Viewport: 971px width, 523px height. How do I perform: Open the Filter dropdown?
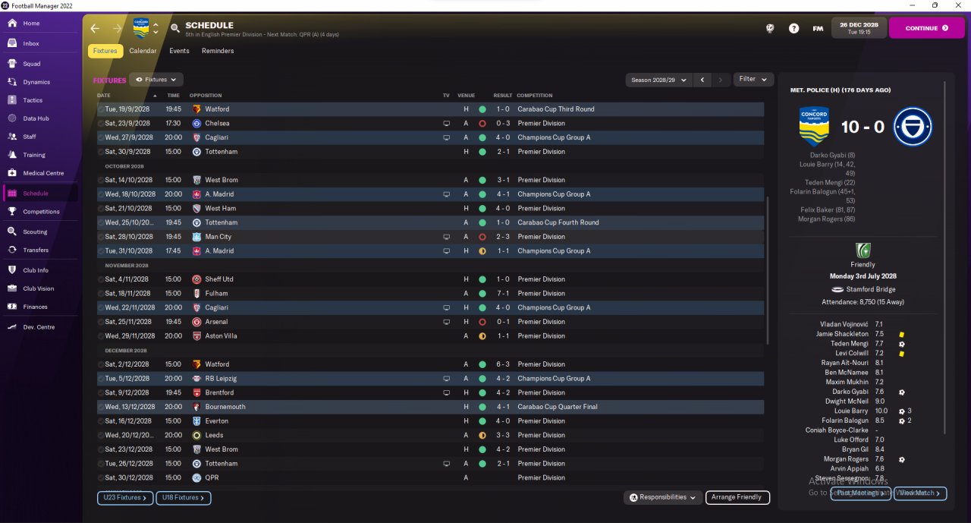(753, 79)
